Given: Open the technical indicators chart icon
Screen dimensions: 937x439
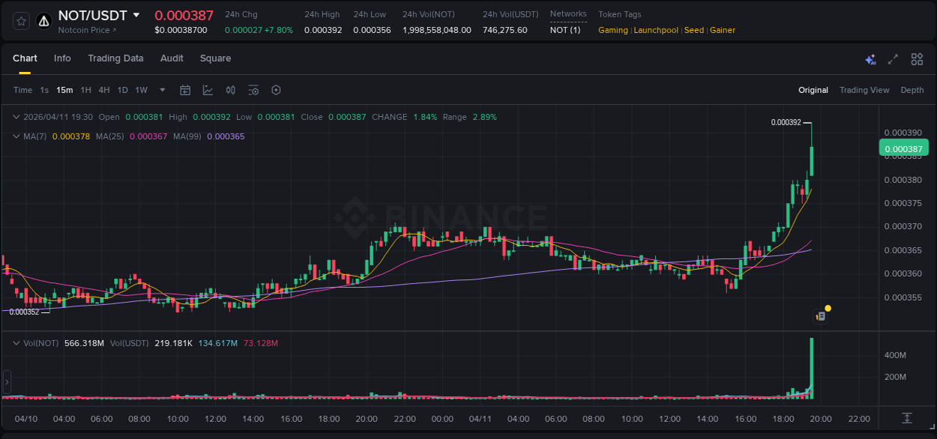Looking at the screenshot, I should pyautogui.click(x=208, y=90).
